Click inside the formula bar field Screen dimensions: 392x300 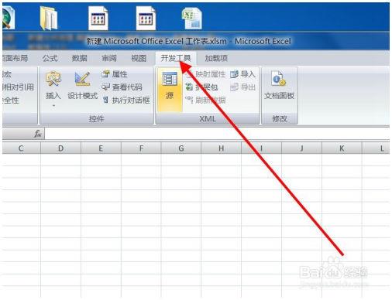pyautogui.click(x=217, y=134)
